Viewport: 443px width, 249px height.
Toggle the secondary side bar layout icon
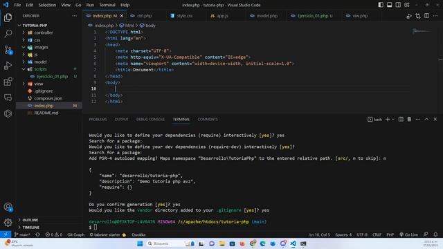pyautogui.click(x=398, y=5)
